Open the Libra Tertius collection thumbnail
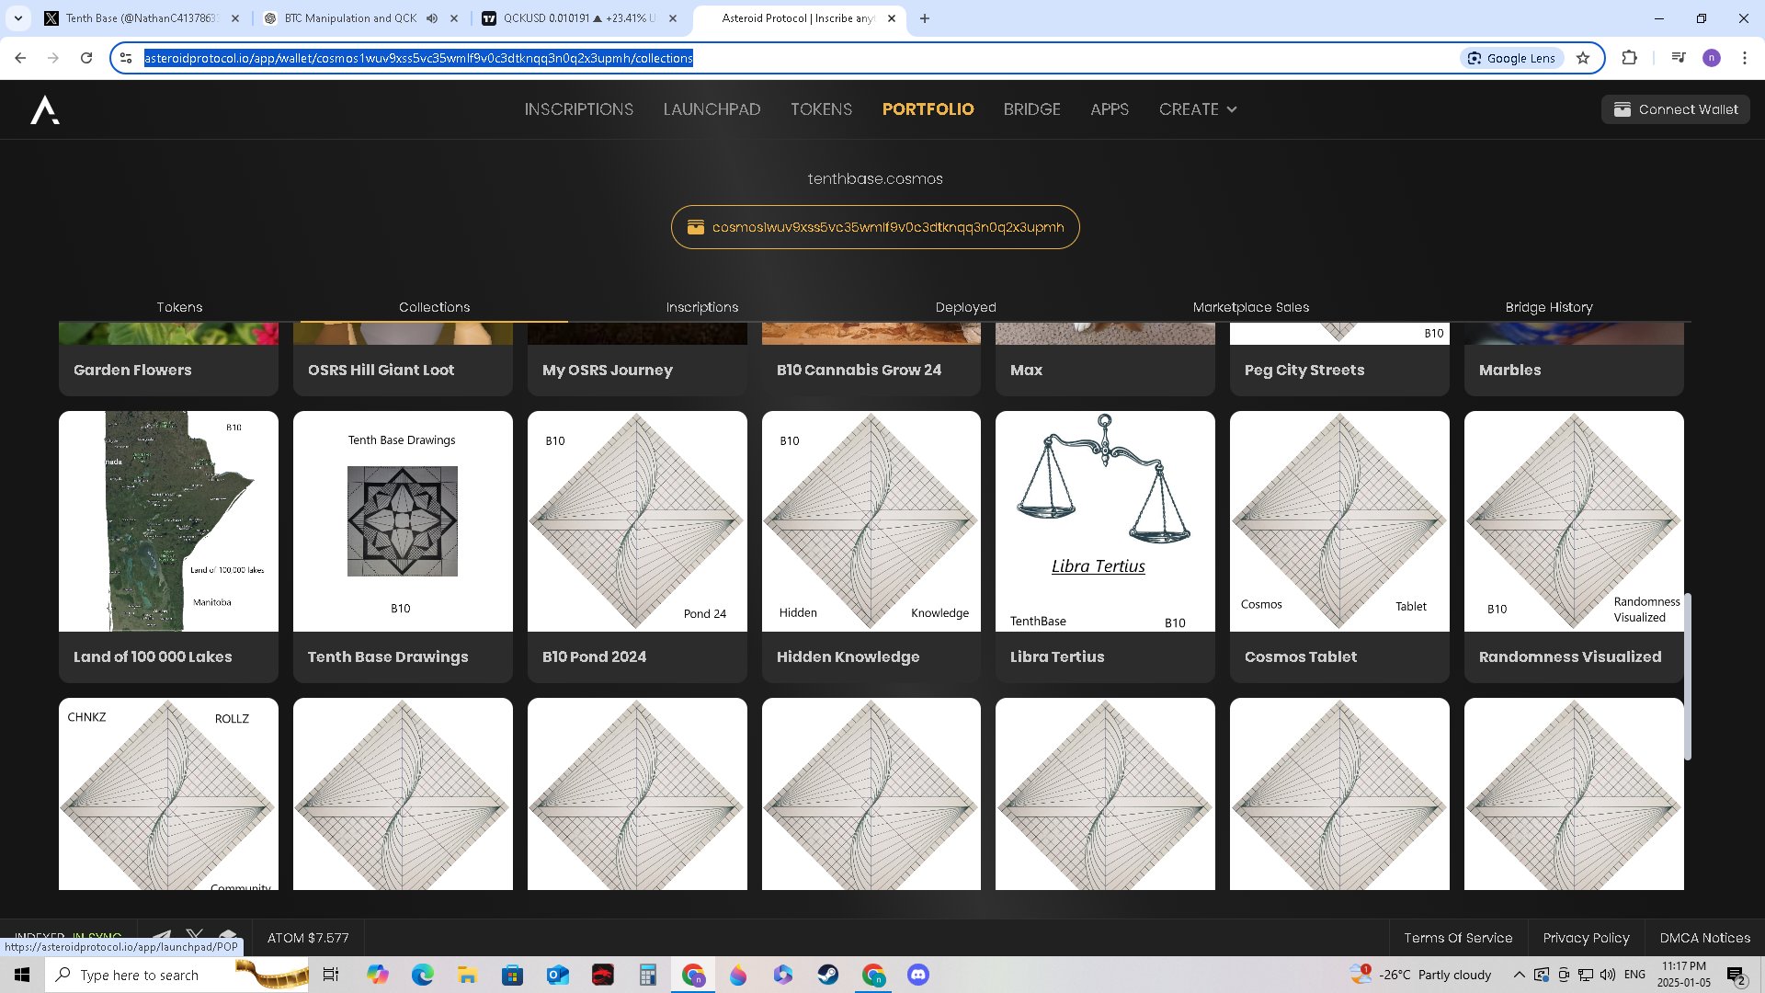This screenshot has width=1765, height=993. tap(1105, 521)
